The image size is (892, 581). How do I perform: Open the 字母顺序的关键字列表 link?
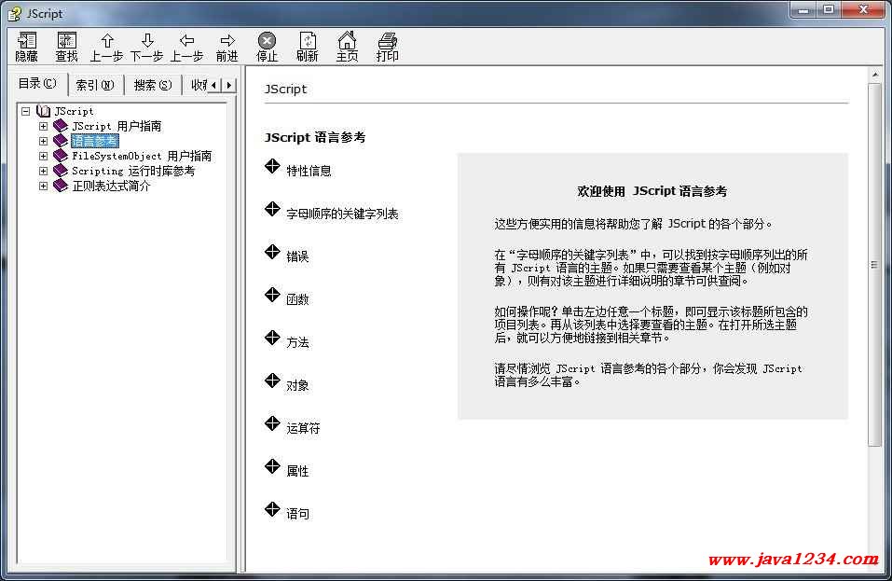click(342, 214)
